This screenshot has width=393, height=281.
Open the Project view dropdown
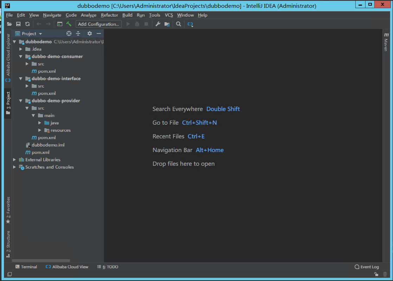(28, 34)
